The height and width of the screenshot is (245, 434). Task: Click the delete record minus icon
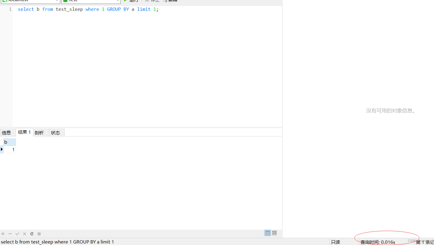pos(10,234)
